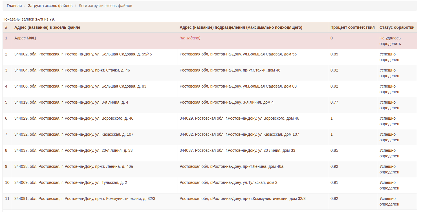Click the 0.77 match percentage value

point(334,102)
